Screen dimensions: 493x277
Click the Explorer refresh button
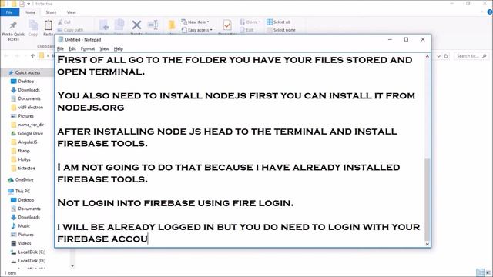click(x=446, y=56)
